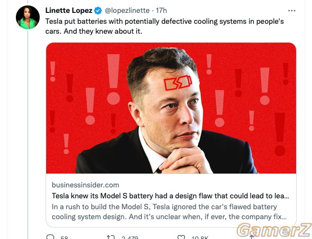Click the like count 10.8K
This screenshot has width=312, height=239.
point(200,238)
